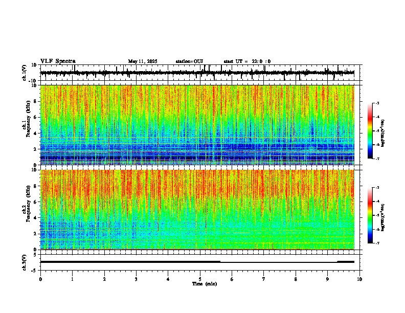Click the ch.2 colorbar 'log(PSD)' label
405x313 pixels.
(383, 218)
